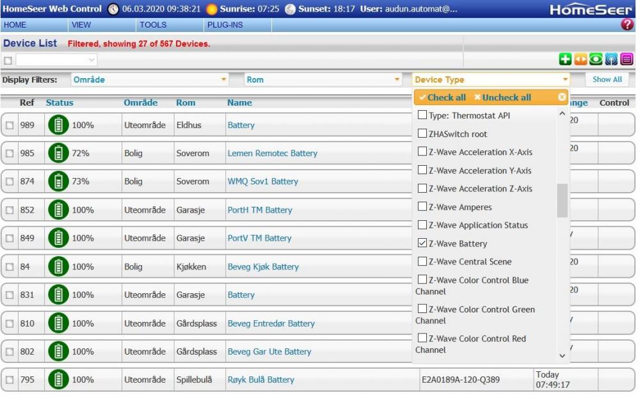Click the green eye view icon

coord(596,60)
